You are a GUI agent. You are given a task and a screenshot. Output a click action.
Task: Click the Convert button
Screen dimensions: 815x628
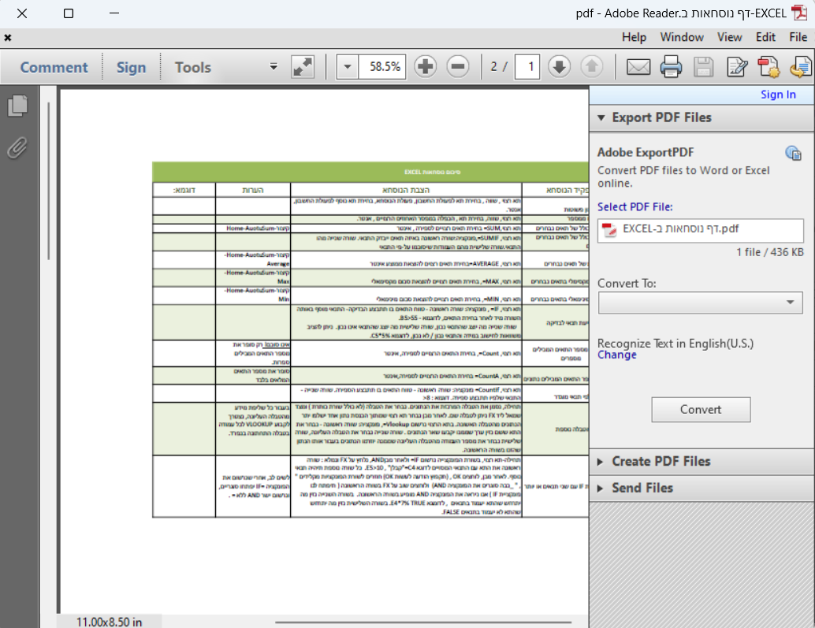click(701, 410)
